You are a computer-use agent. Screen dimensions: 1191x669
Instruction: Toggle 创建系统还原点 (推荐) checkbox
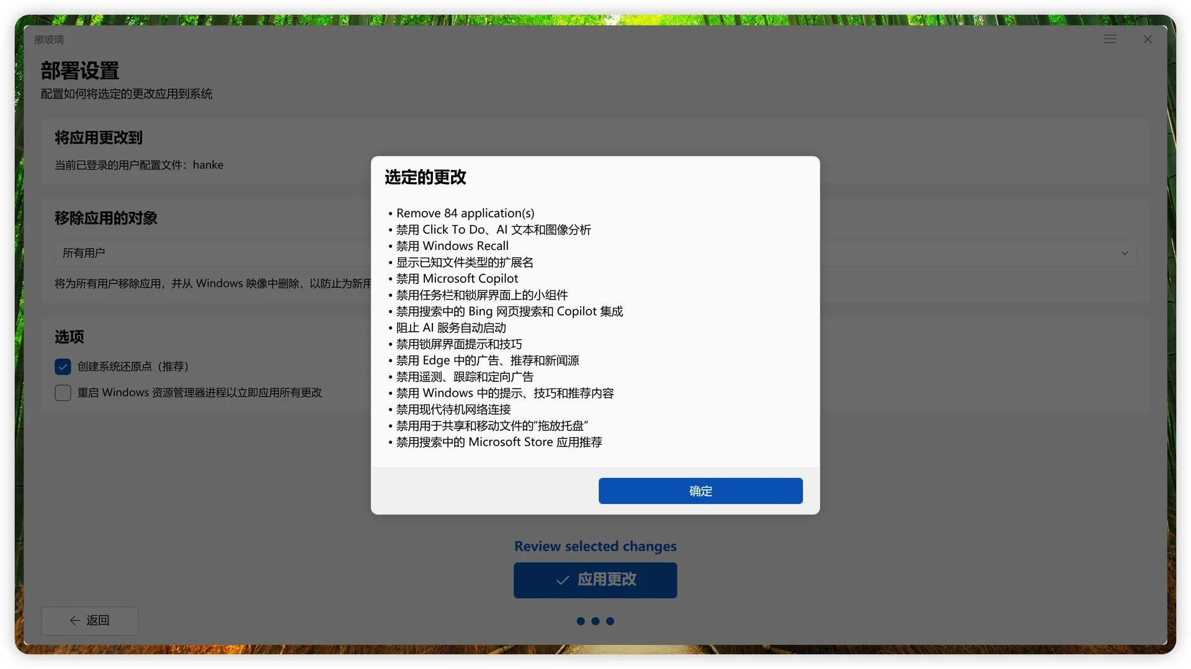coord(63,366)
